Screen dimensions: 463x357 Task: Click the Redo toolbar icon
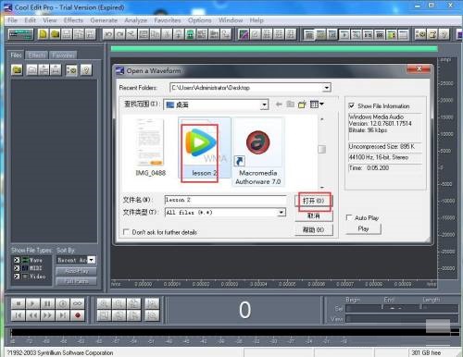[119, 34]
